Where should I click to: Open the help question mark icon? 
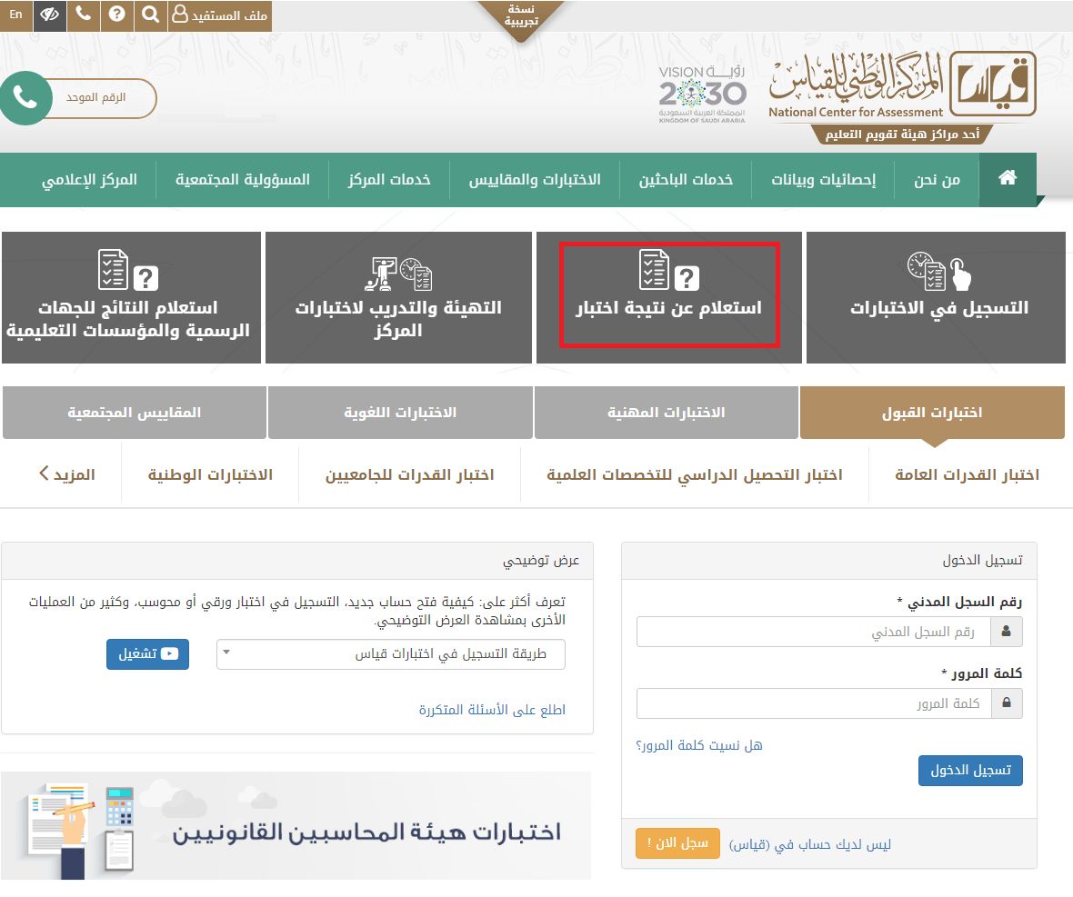[116, 15]
